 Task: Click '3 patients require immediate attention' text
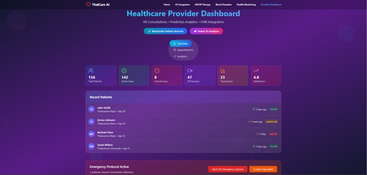click(112, 172)
